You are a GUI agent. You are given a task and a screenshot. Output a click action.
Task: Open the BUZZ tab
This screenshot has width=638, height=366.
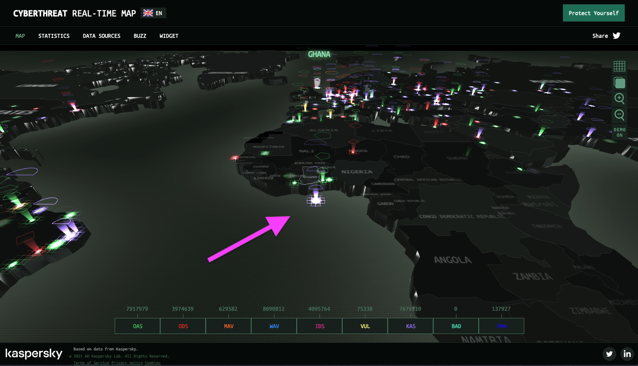click(x=140, y=36)
